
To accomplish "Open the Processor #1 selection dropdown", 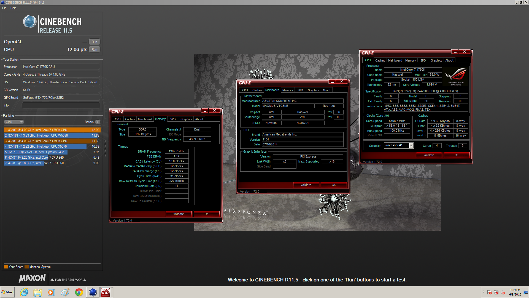I will 399,146.
